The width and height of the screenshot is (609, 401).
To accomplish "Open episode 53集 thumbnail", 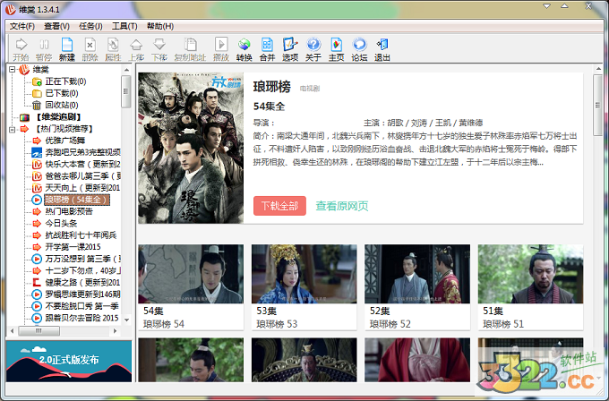I will pyautogui.click(x=304, y=274).
